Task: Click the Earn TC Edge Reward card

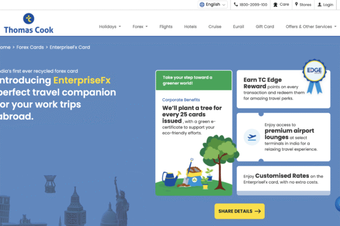Action: coord(283,89)
